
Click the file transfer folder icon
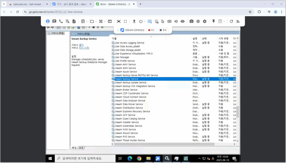[92, 21]
